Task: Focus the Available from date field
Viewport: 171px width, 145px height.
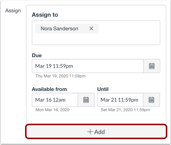Action: point(55,100)
